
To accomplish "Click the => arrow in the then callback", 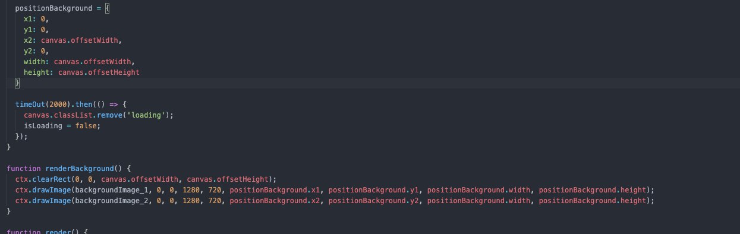I will click(114, 105).
